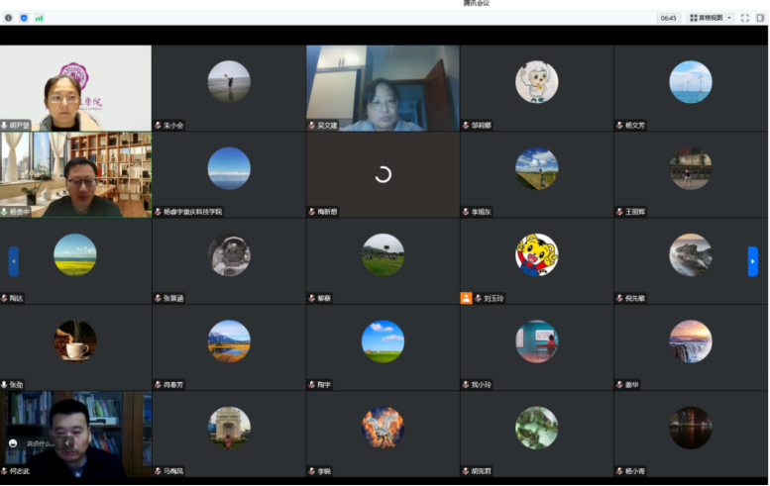Click the name label 刘玉玲
Image resolution: width=770 pixels, height=486 pixels.
coord(494,298)
